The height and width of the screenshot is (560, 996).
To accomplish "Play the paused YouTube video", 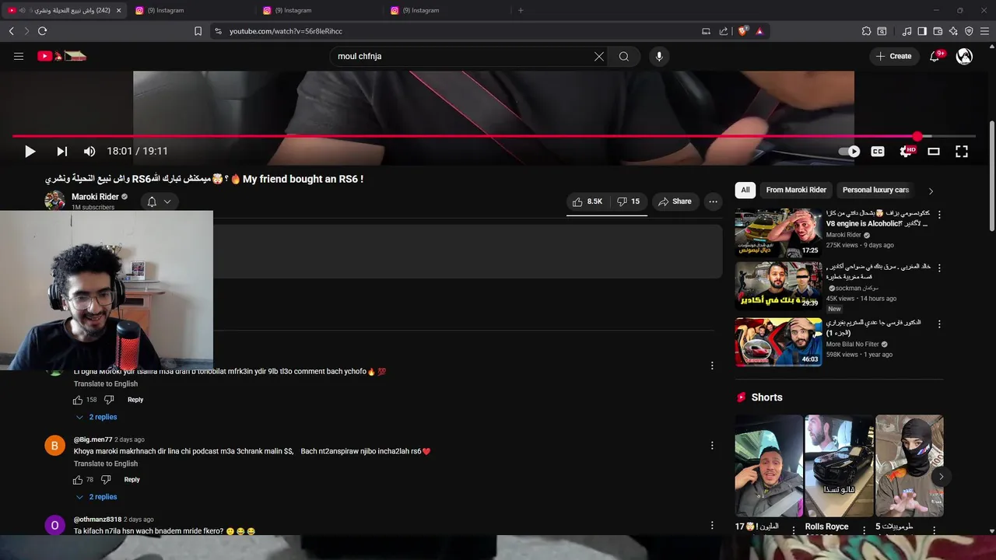I will [30, 152].
